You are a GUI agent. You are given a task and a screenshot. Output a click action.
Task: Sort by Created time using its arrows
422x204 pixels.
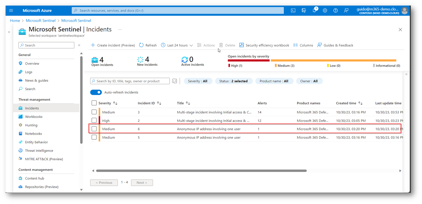pyautogui.click(x=360, y=103)
